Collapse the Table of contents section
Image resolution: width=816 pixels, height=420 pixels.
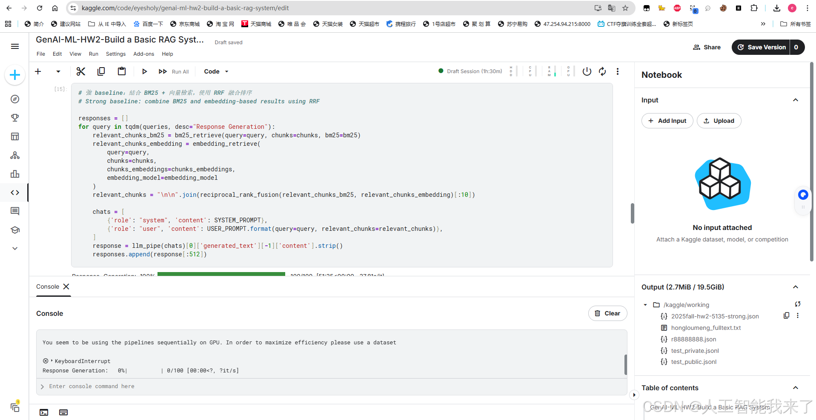click(x=796, y=387)
